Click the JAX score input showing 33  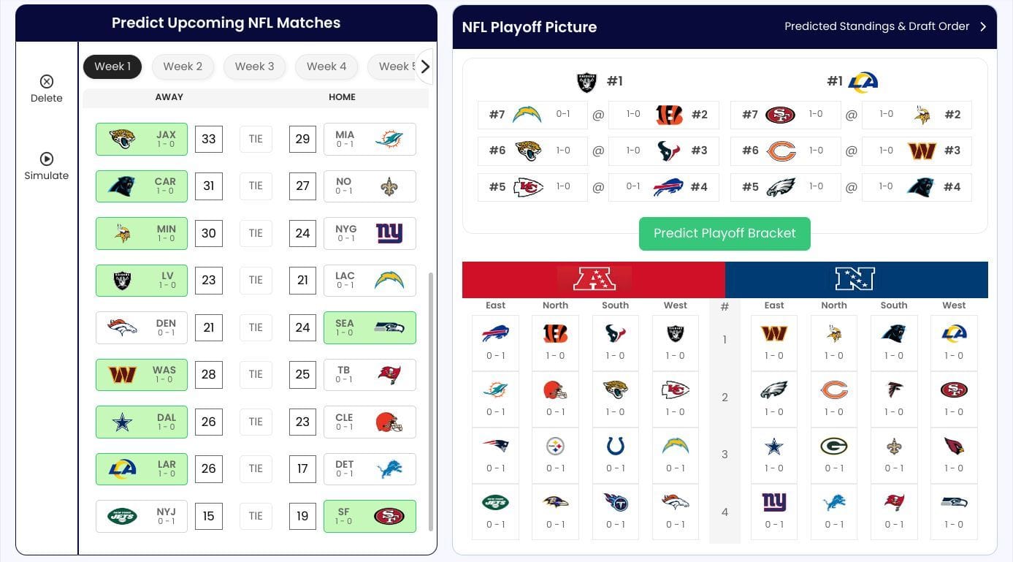(209, 139)
